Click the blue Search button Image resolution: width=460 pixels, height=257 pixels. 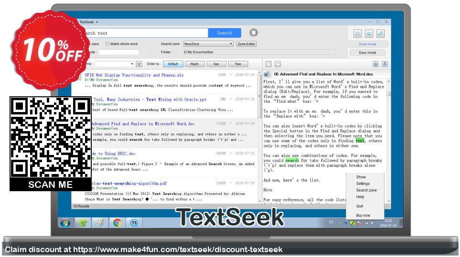click(225, 33)
